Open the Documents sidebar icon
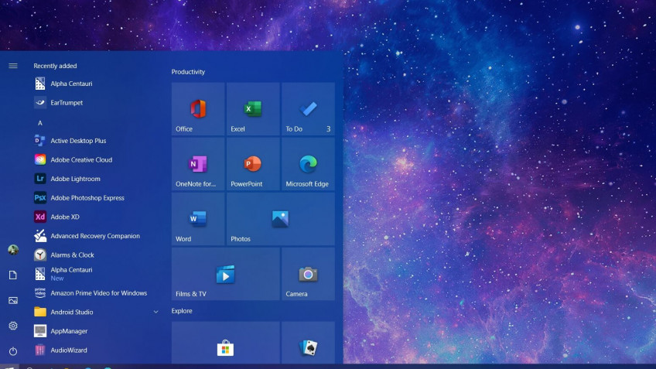This screenshot has height=369, width=656. [13, 275]
